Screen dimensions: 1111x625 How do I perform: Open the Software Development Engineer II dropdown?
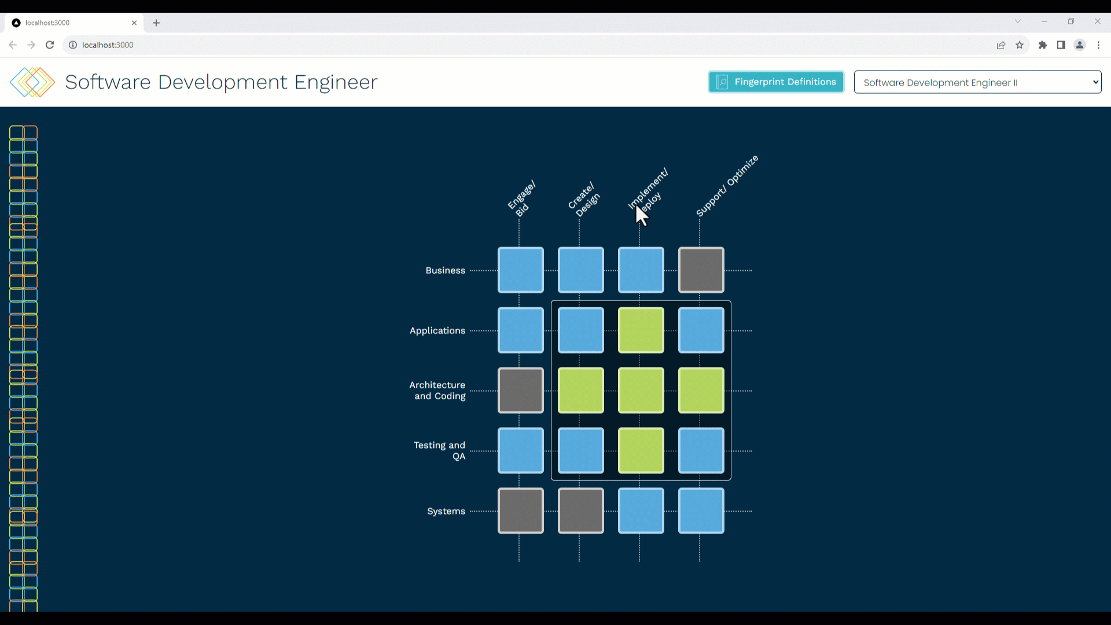click(x=977, y=82)
